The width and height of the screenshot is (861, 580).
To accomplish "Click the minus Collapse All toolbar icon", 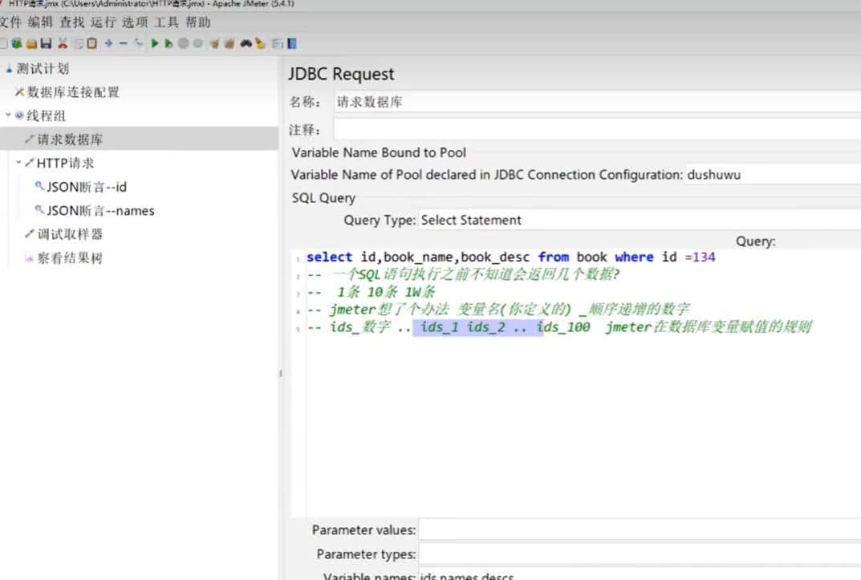I will (x=123, y=43).
